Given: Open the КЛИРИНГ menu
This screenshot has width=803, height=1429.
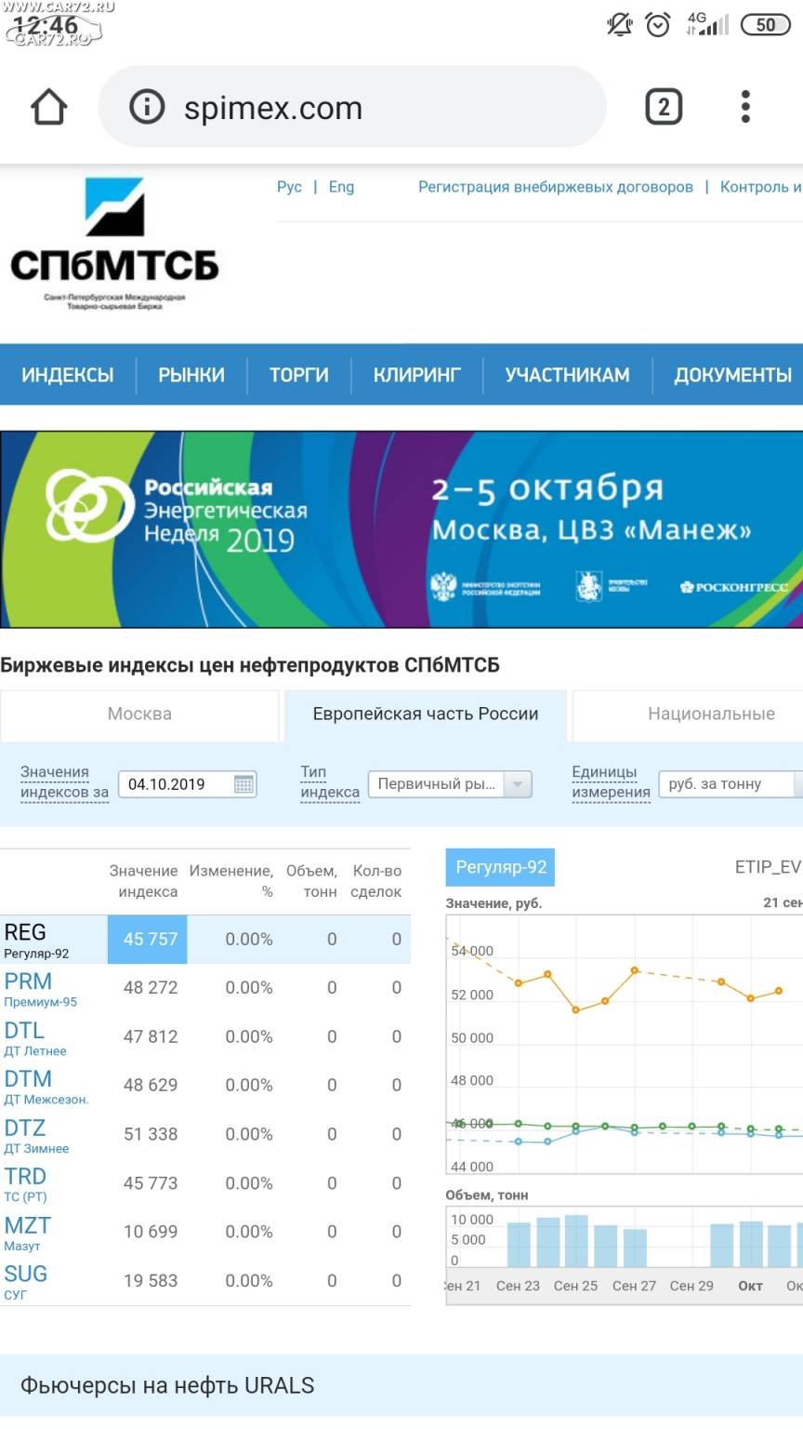Looking at the screenshot, I should click(x=417, y=375).
